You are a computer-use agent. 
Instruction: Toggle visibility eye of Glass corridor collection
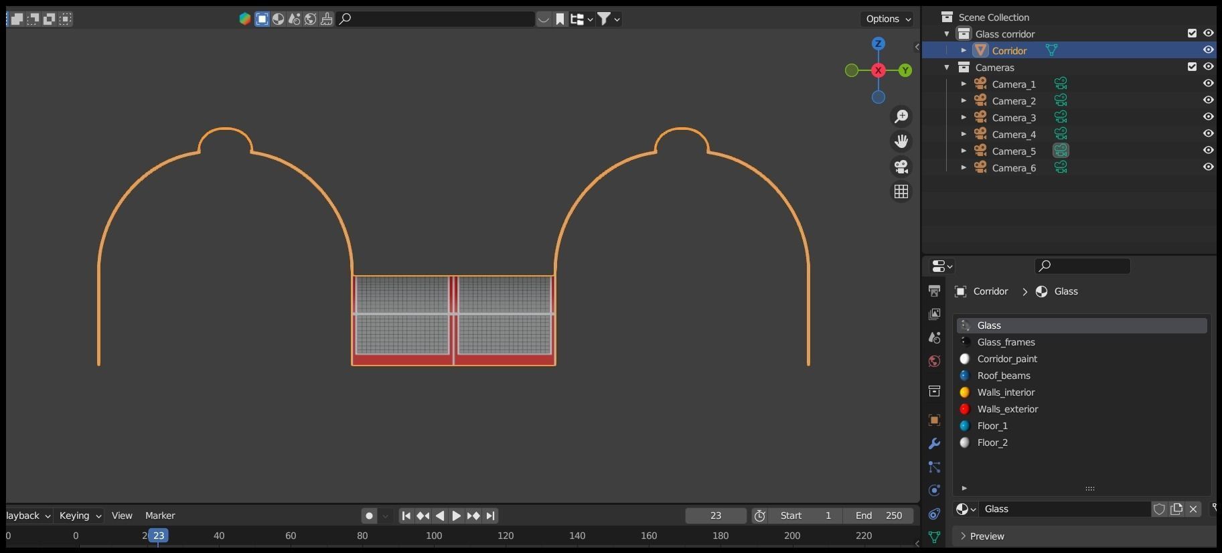[1208, 33]
